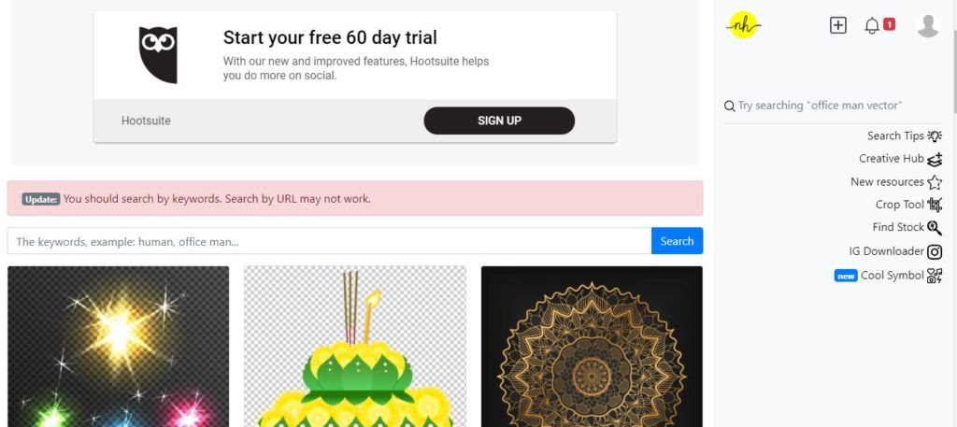Click the Crop Tool icon

[935, 205]
